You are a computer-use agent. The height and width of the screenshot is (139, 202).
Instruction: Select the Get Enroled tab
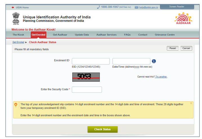pyautogui.click(x=38, y=35)
